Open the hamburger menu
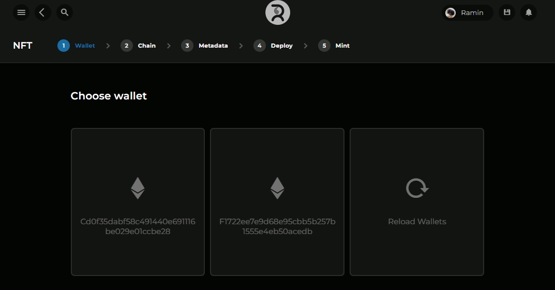The image size is (555, 290). pos(21,12)
